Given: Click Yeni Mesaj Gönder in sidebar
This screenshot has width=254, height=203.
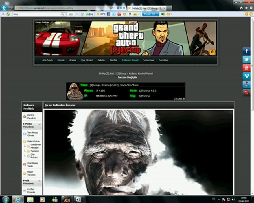Looking at the screenshot, I should 32,134.
